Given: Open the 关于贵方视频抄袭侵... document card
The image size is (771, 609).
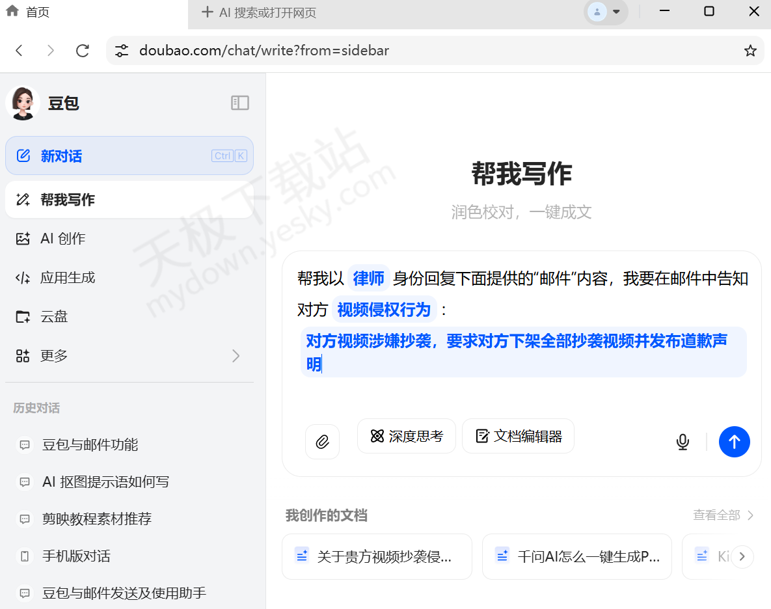Looking at the screenshot, I should tap(377, 556).
